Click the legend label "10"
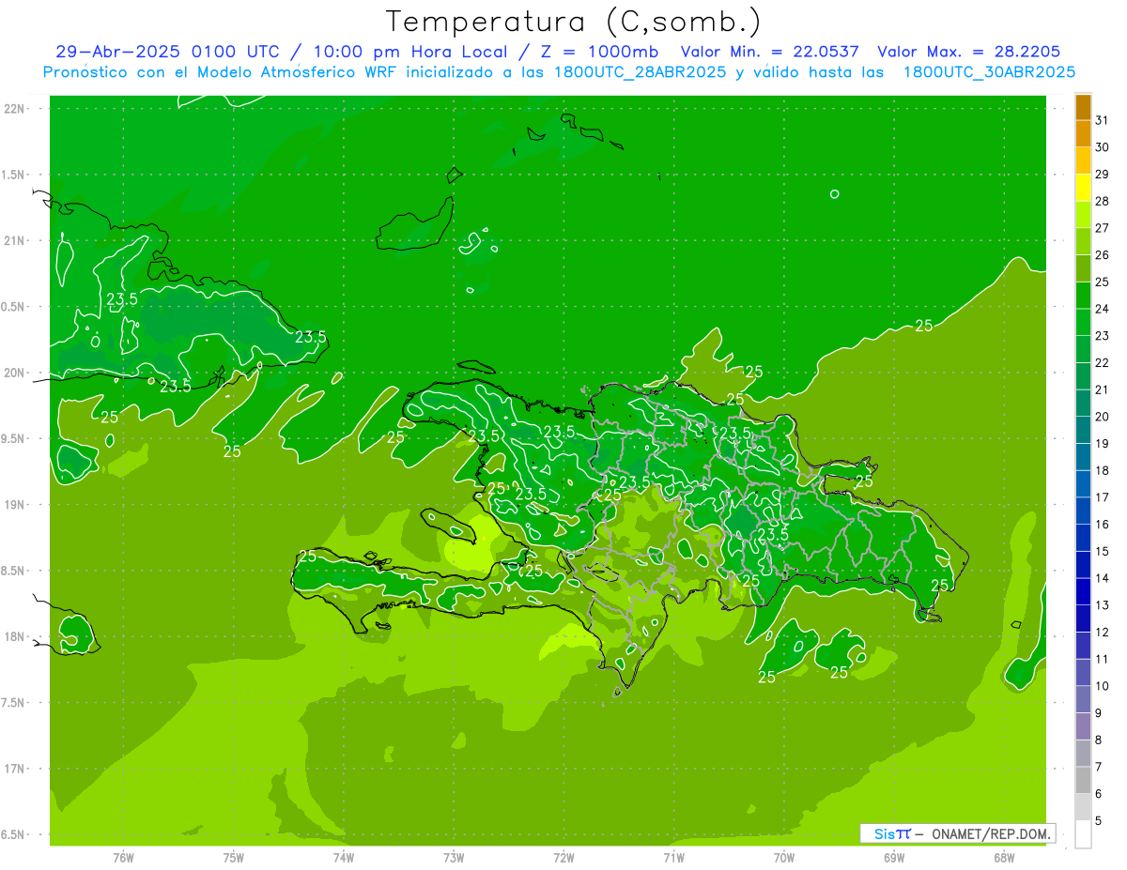 pos(1102,686)
